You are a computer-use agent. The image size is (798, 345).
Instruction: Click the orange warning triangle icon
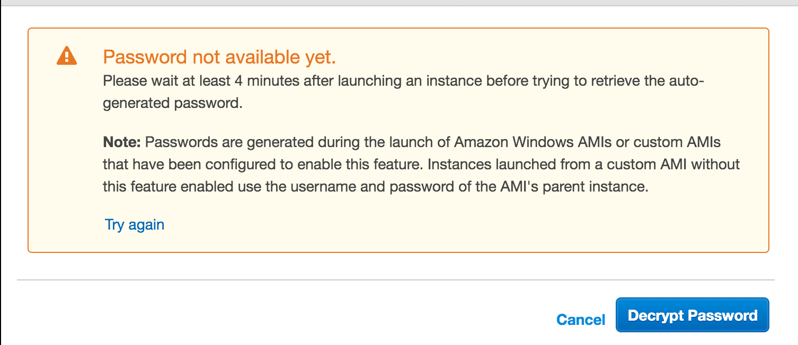tap(67, 56)
